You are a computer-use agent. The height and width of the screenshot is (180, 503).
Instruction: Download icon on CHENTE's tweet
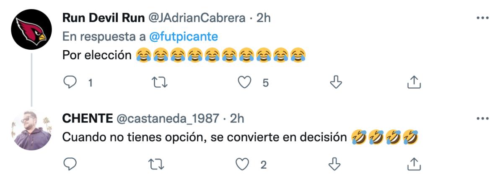point(334,165)
